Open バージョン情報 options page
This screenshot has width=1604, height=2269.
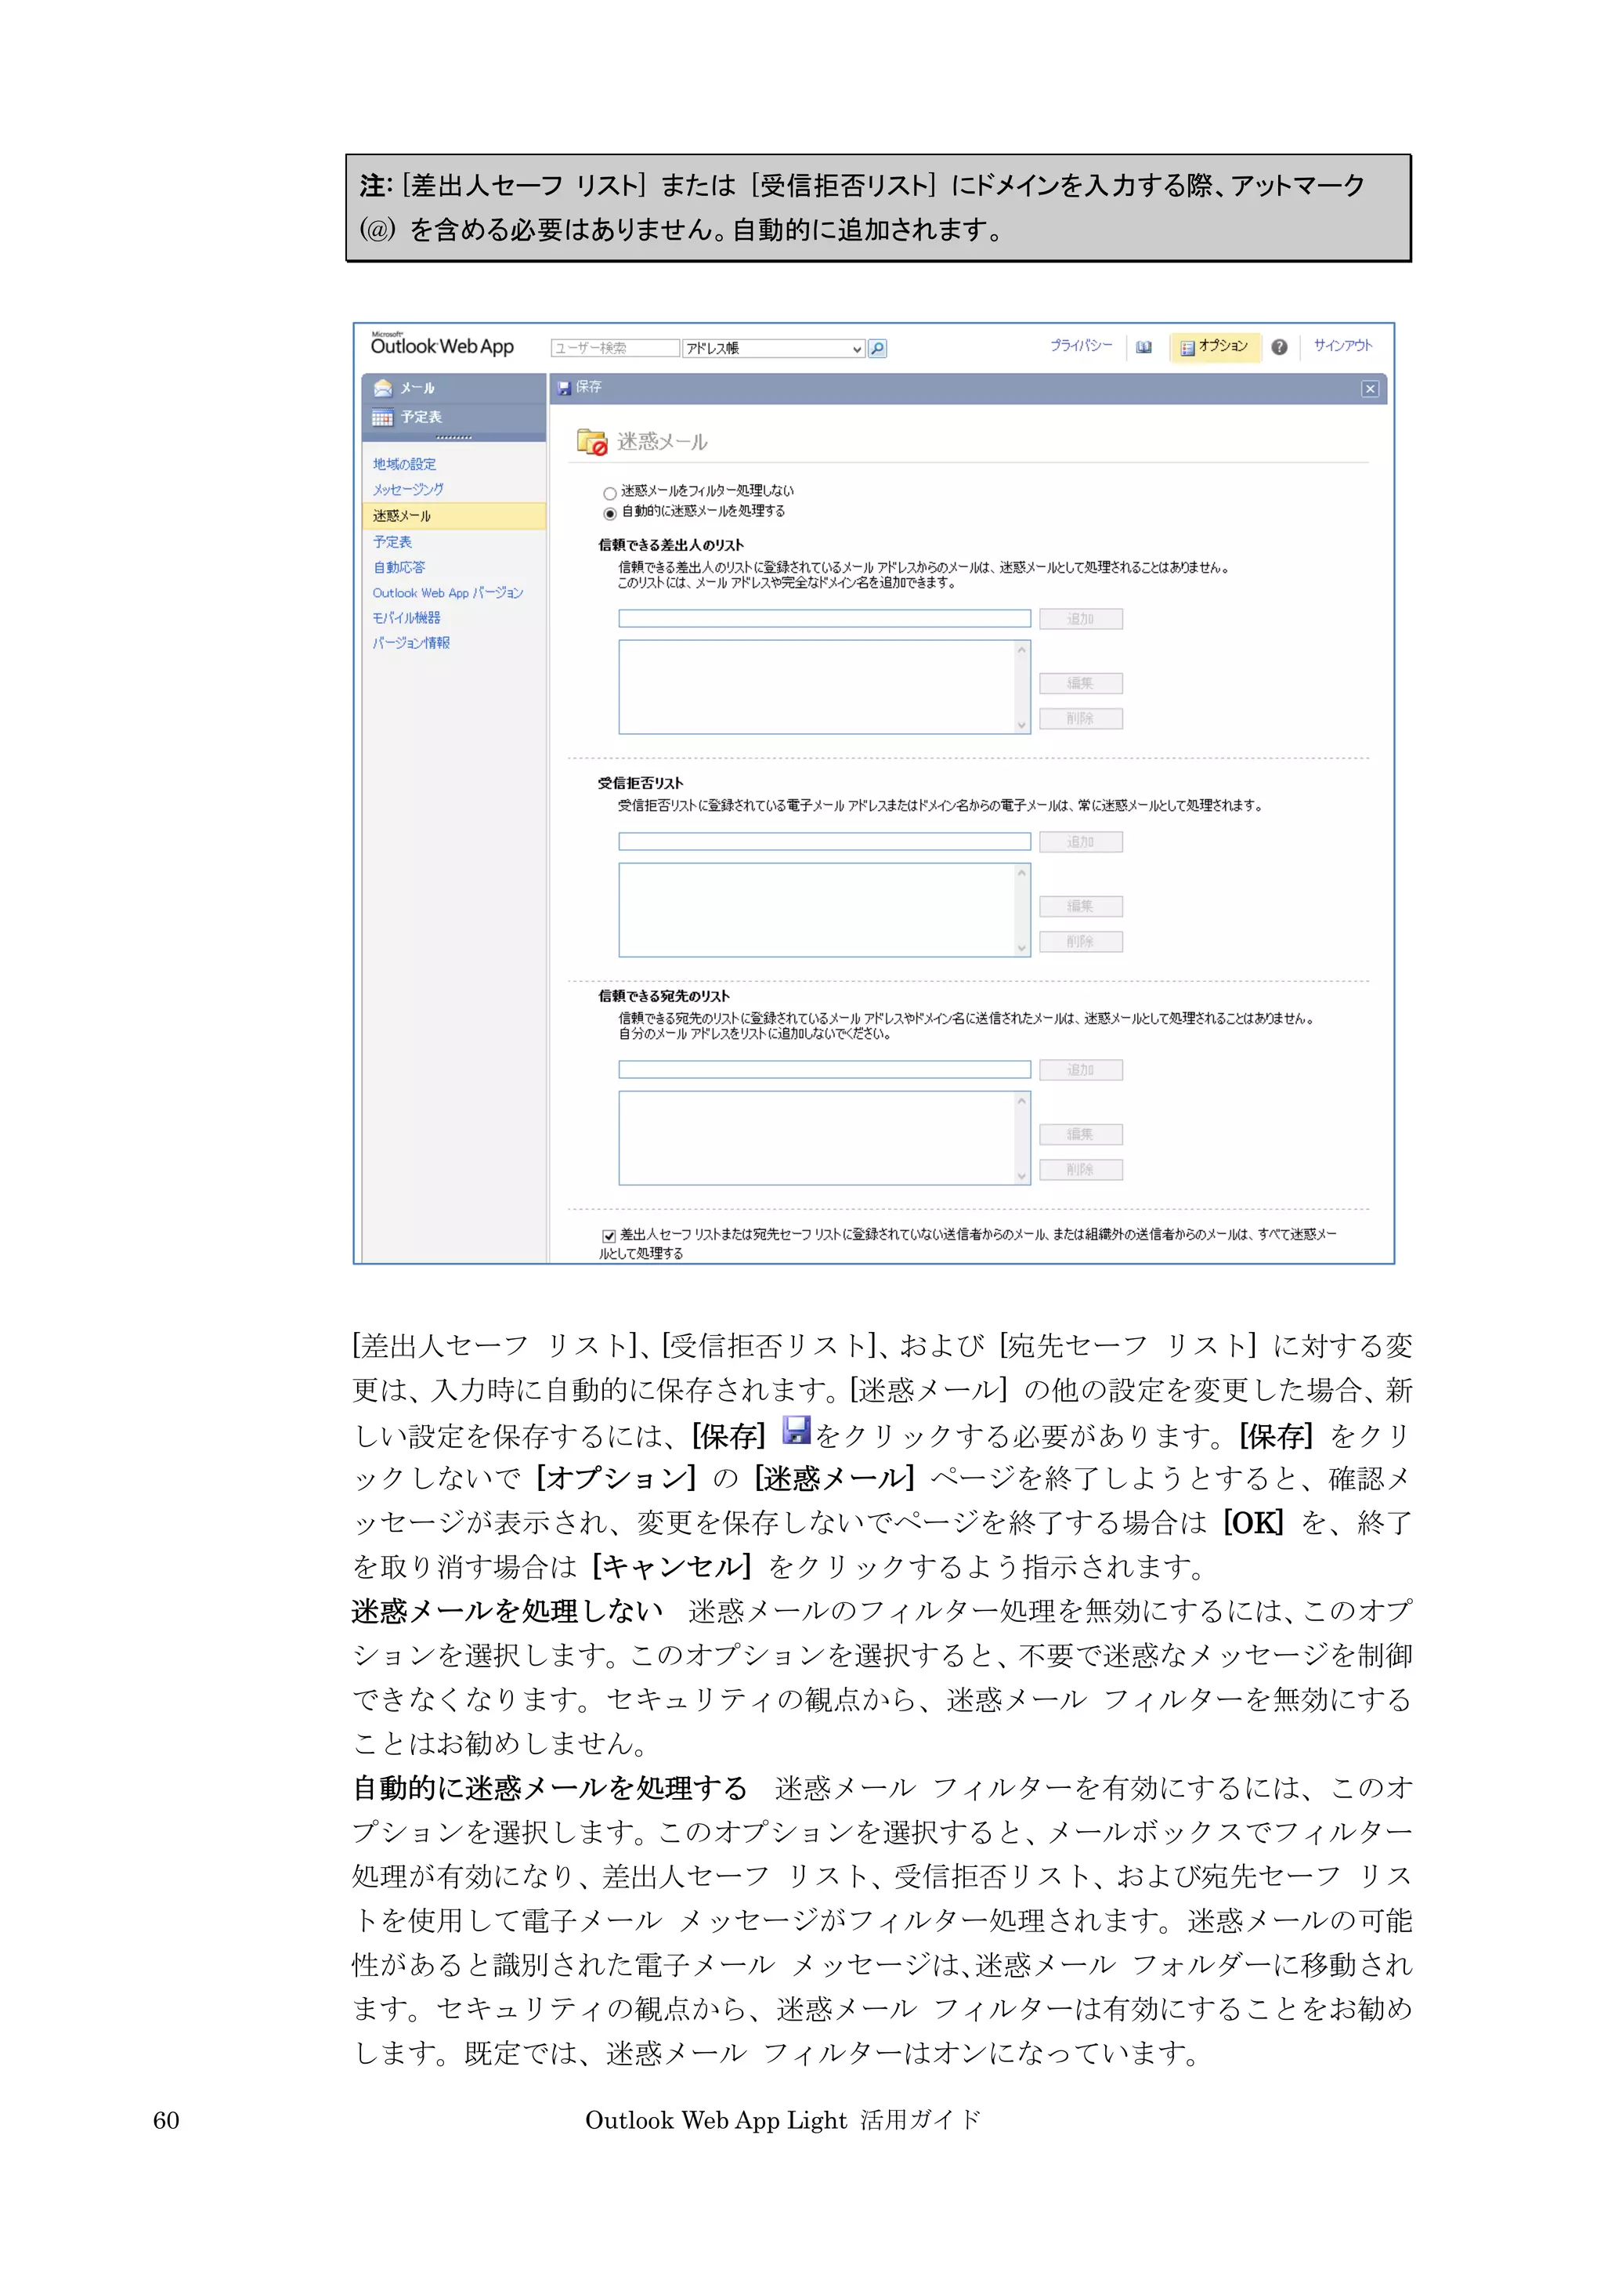[411, 642]
